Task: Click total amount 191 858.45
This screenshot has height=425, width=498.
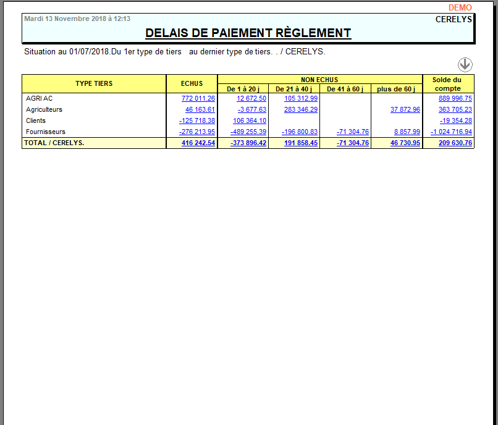Action: coord(300,143)
